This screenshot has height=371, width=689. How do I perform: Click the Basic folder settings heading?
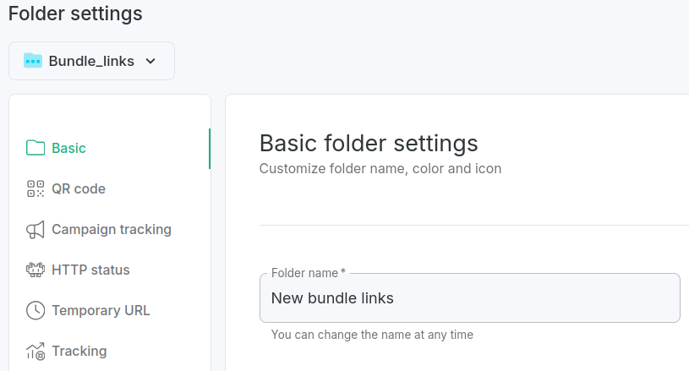(369, 142)
